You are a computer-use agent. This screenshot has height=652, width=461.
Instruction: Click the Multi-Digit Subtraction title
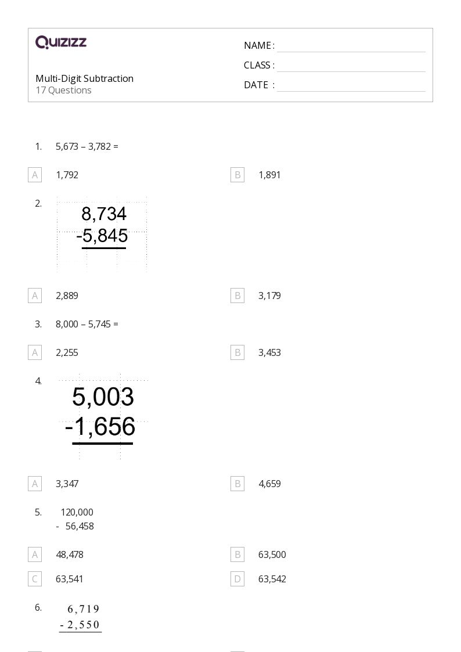[x=84, y=78]
